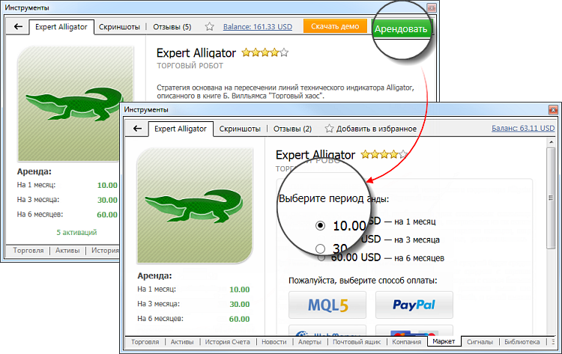Click 60.00 price under Аренда in rear window
Viewport: 562px width, 354px height.
107,215
